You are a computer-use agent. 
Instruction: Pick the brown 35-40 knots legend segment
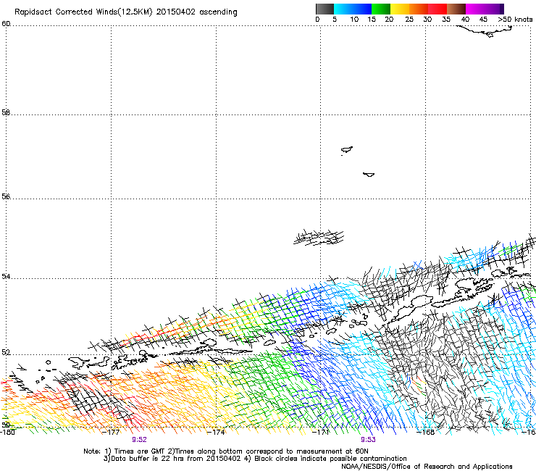(x=456, y=9)
